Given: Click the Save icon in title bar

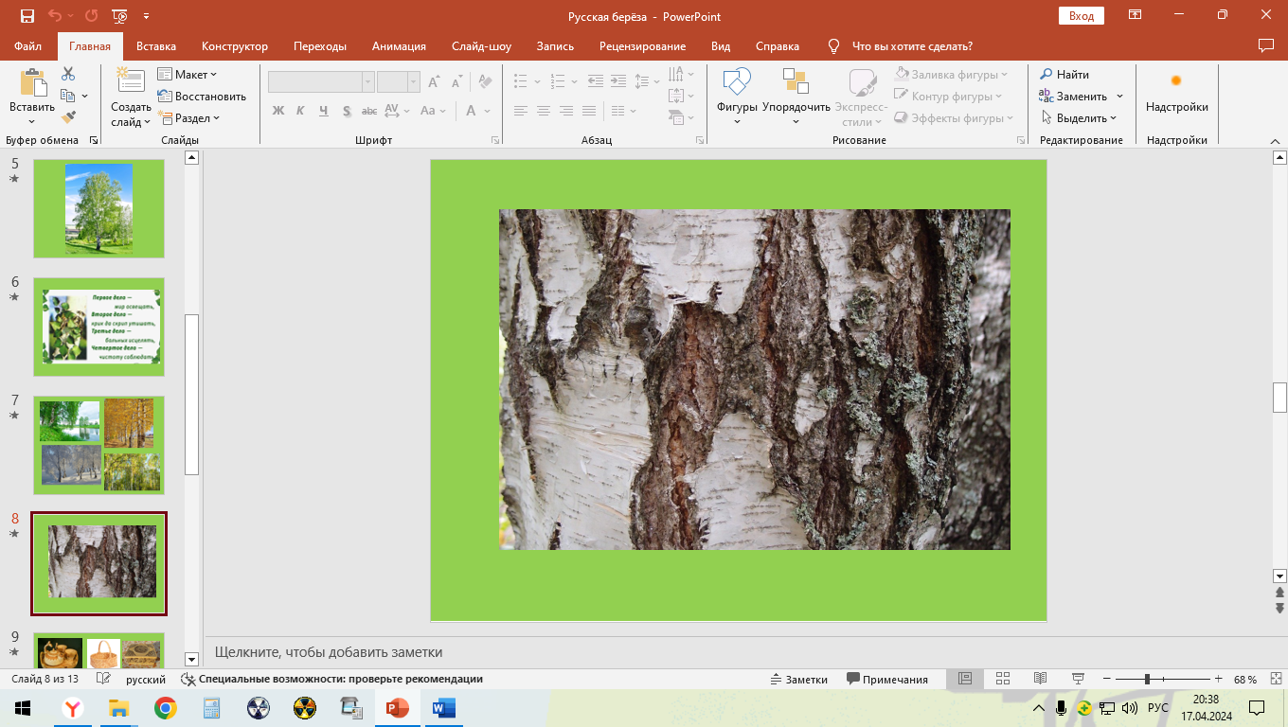Looking at the screenshot, I should (x=27, y=16).
